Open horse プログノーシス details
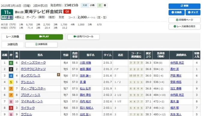The height and width of the screenshot is (116, 207). [x=30, y=95]
